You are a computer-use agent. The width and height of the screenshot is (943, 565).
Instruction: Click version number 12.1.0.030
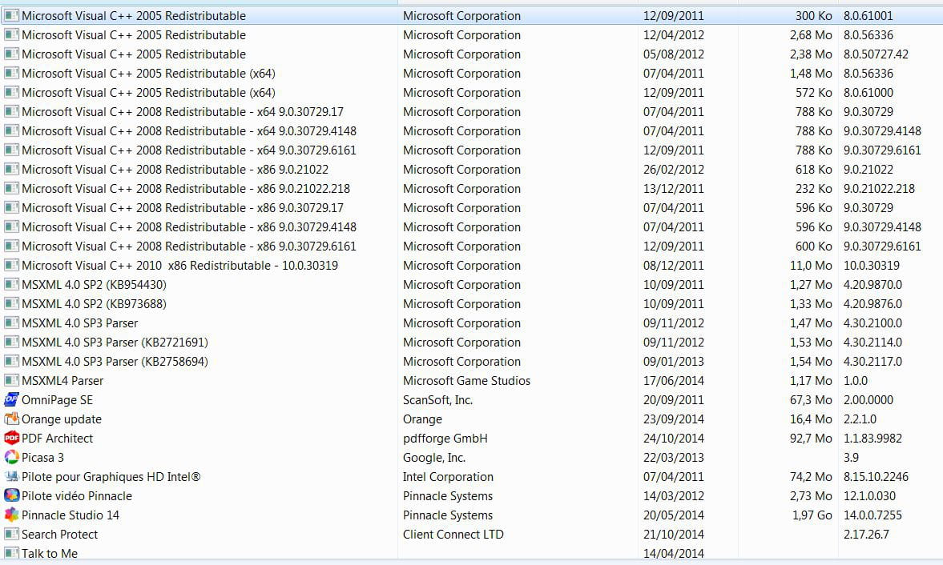pos(869,496)
